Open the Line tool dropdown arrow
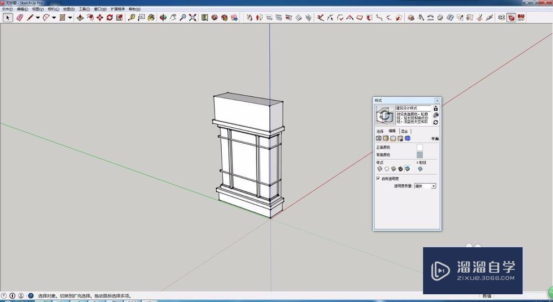 [38, 17]
